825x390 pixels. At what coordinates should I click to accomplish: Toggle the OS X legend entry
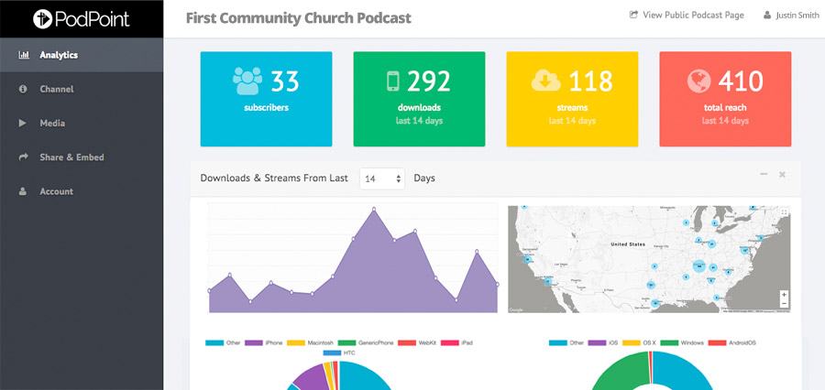pyautogui.click(x=639, y=342)
